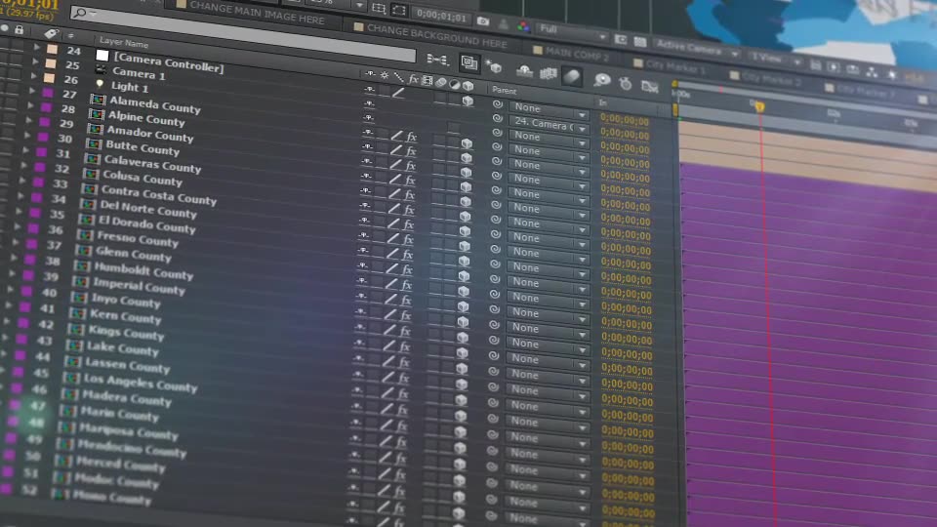Screen dimensions: 937x527
Task: Click the lock column header icon
Action: click(x=20, y=29)
